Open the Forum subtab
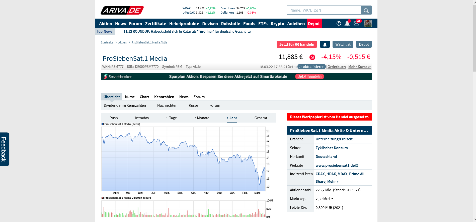 (215, 105)
